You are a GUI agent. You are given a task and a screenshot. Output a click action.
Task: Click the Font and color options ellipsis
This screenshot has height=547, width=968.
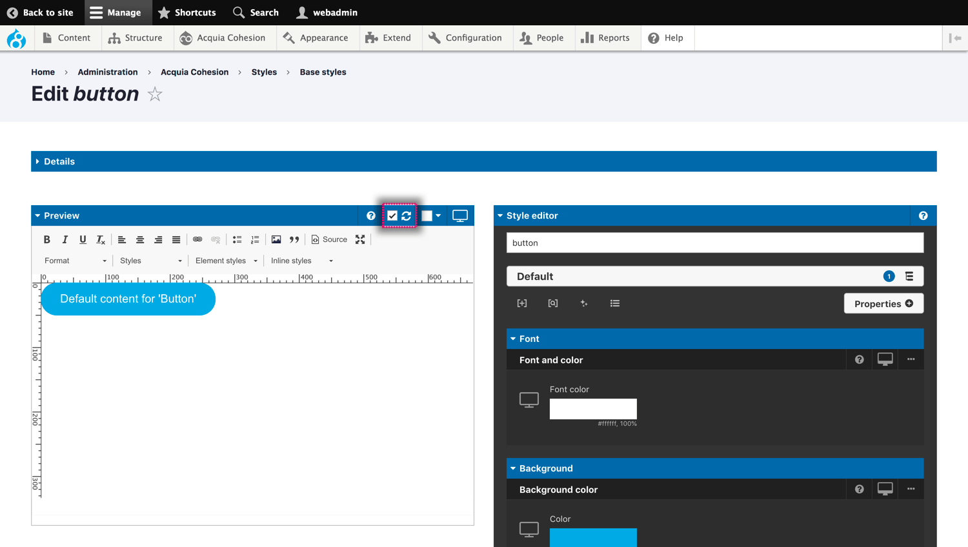click(x=911, y=360)
